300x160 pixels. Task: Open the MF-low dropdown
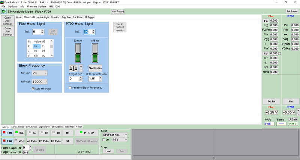40,73
